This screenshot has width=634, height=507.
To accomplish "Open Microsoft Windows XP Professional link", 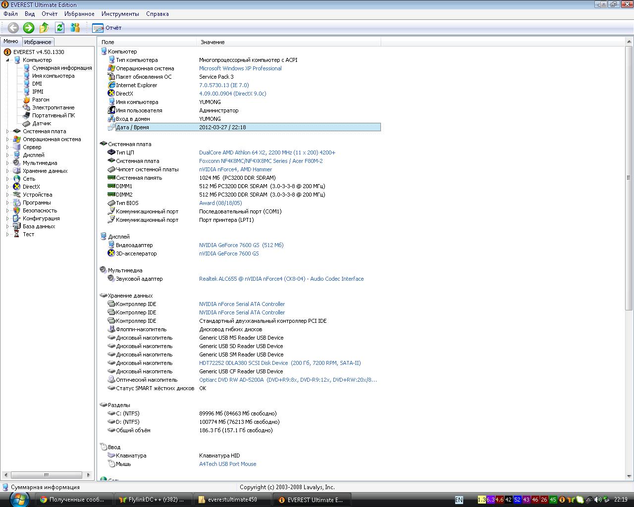I will coord(240,68).
